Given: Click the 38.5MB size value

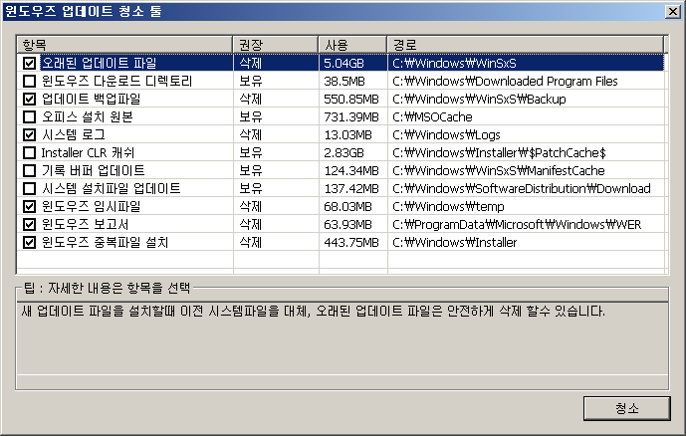Looking at the screenshot, I should (x=344, y=82).
